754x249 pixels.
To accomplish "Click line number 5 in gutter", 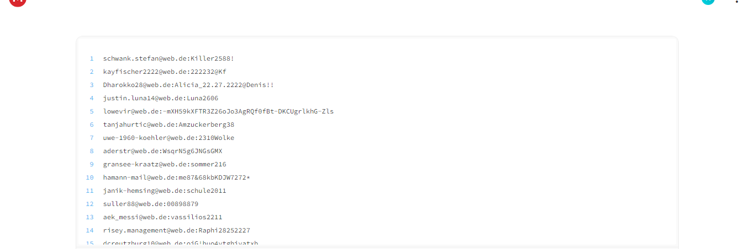I will click(92, 111).
